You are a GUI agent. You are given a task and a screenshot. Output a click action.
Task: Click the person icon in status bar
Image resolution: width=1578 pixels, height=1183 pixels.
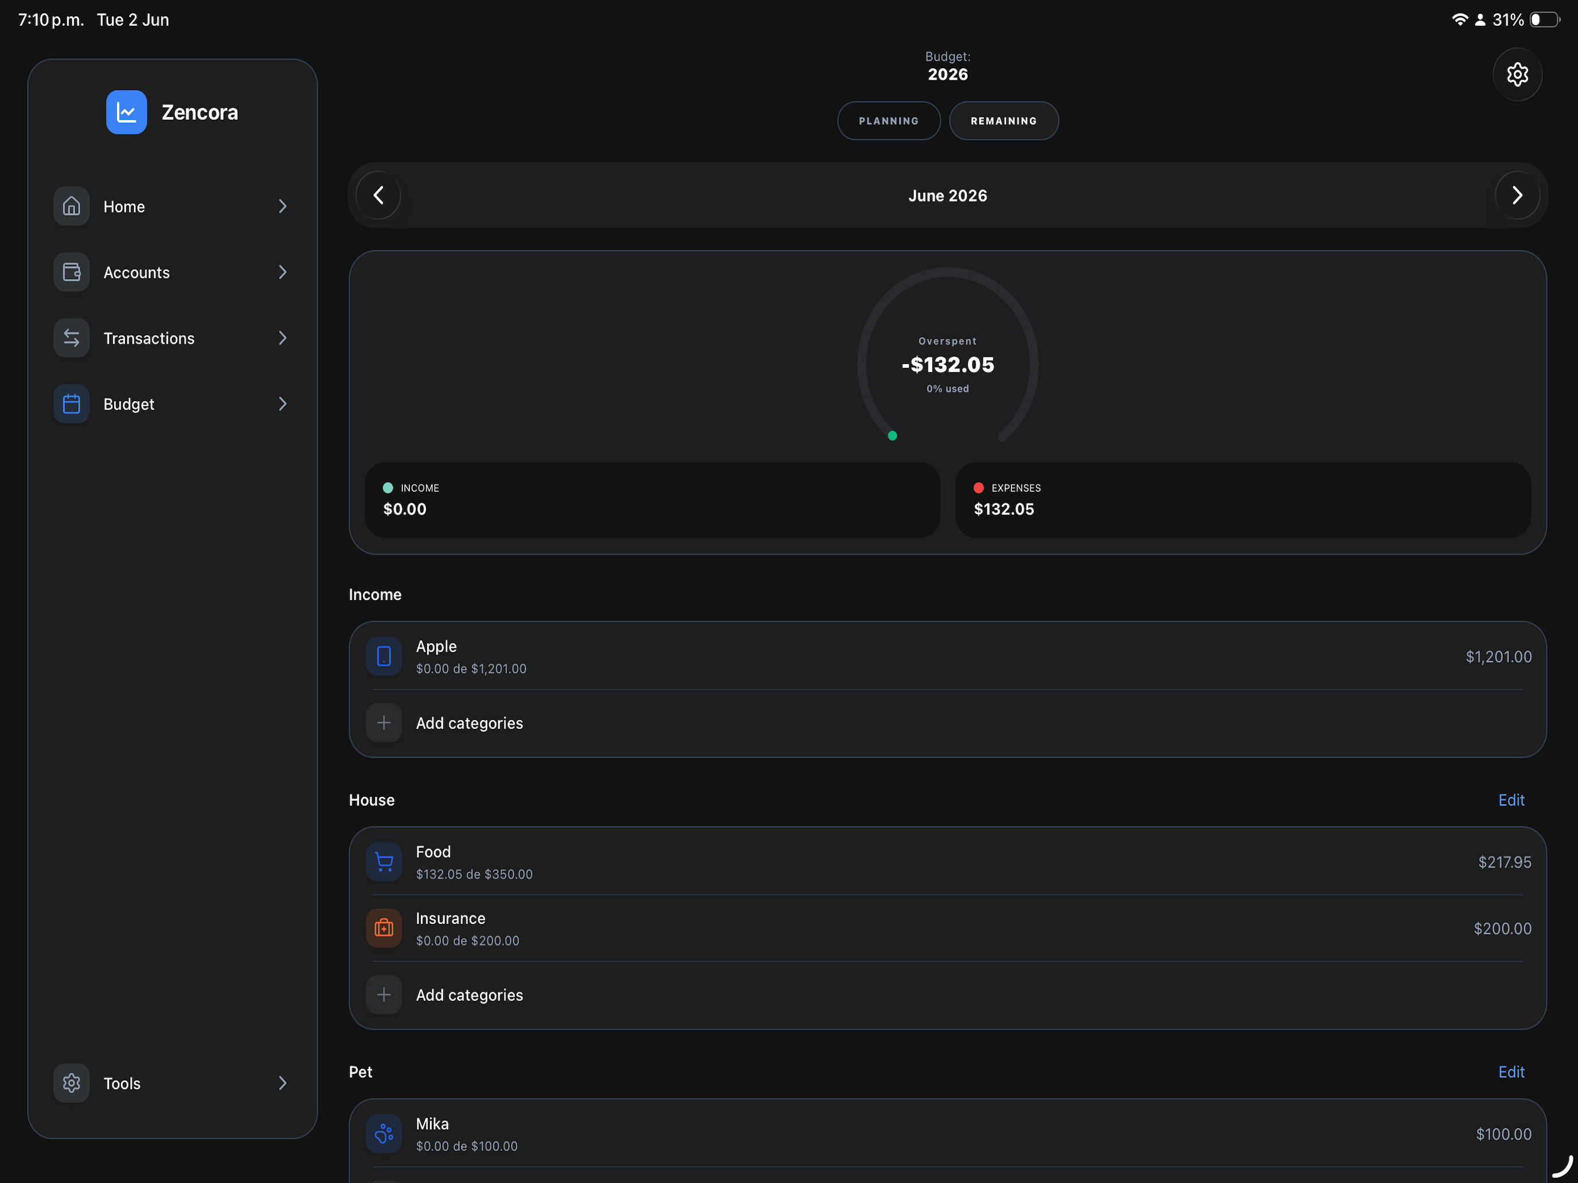click(1479, 20)
